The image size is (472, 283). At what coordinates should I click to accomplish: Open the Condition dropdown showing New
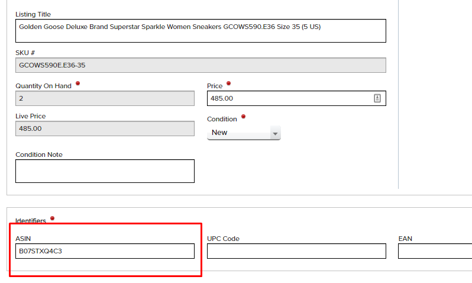pyautogui.click(x=244, y=133)
